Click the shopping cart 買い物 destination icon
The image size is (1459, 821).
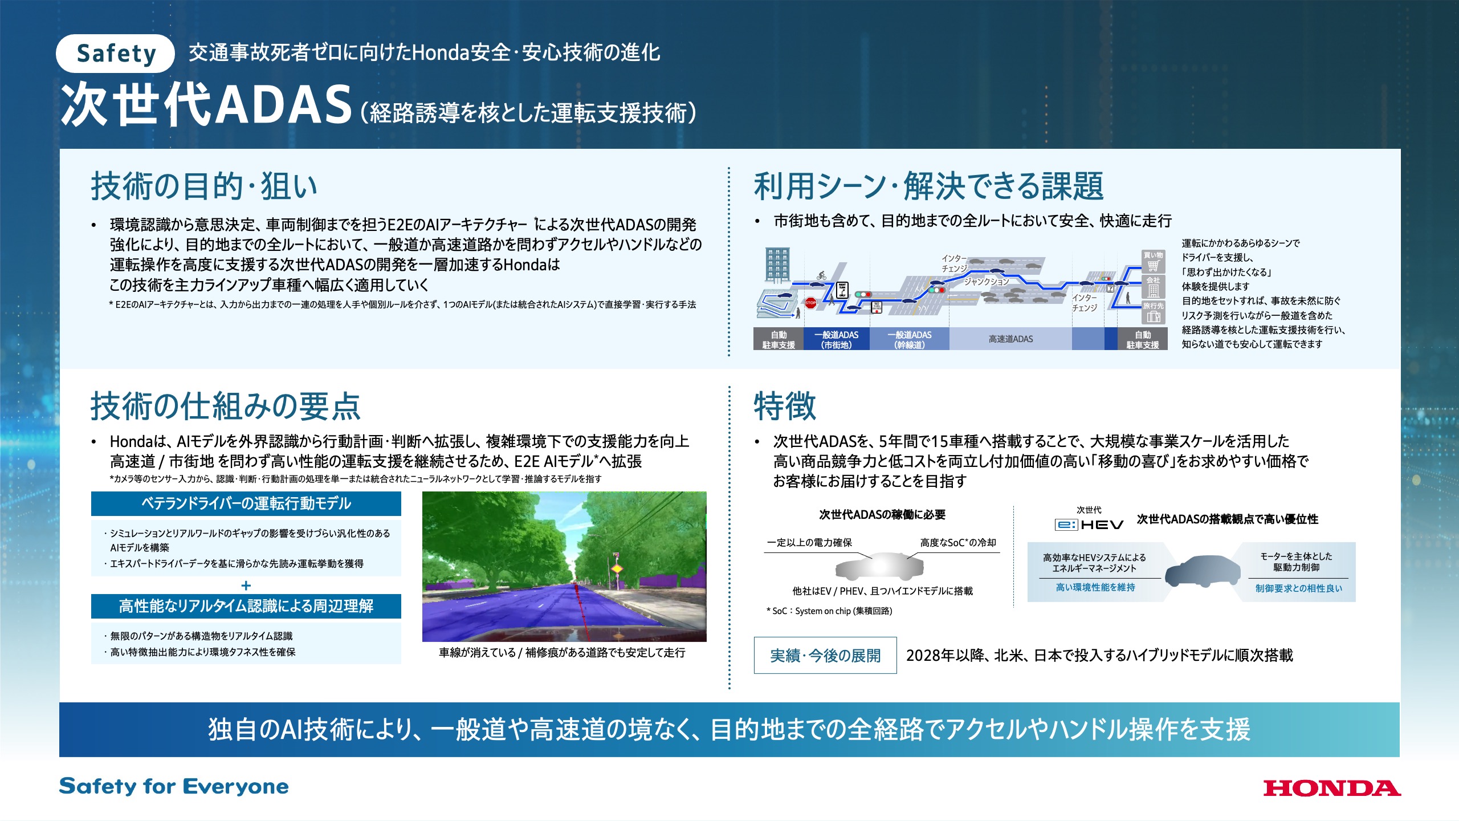point(1154,262)
